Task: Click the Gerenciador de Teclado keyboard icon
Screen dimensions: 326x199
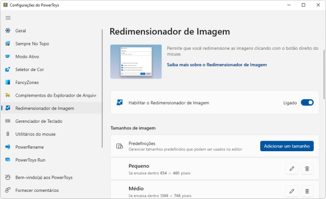Action: click(x=8, y=121)
